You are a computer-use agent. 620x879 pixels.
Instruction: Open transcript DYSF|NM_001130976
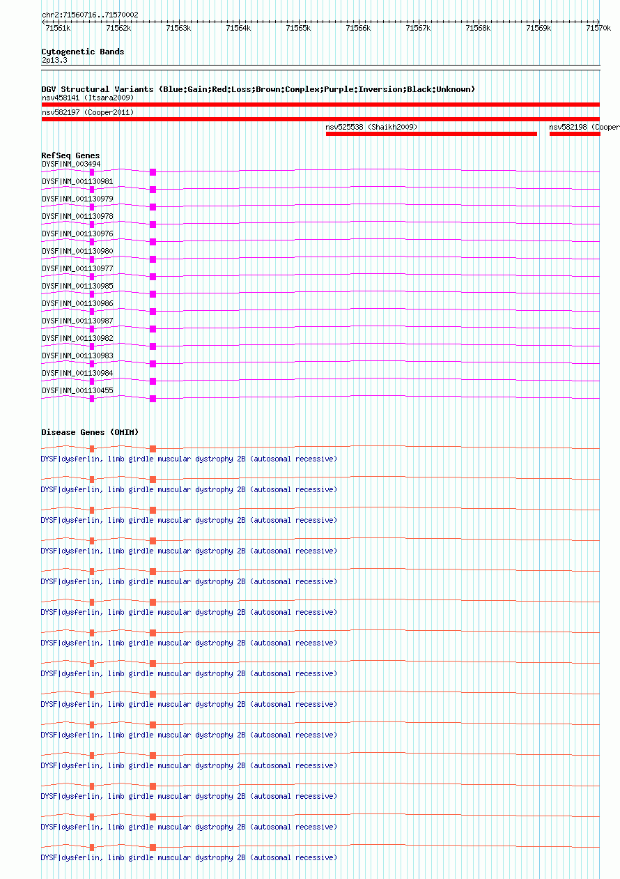pos(77,234)
